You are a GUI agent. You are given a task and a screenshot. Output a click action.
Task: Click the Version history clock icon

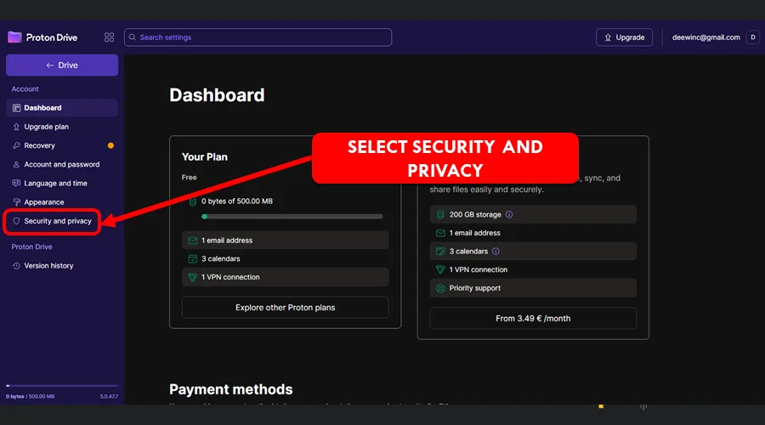[16, 265]
